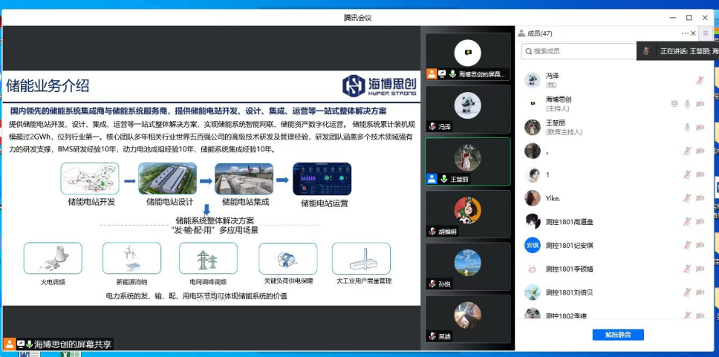Open the members panel three-dot menu
Screen dimensions: 719x357
click(685, 33)
